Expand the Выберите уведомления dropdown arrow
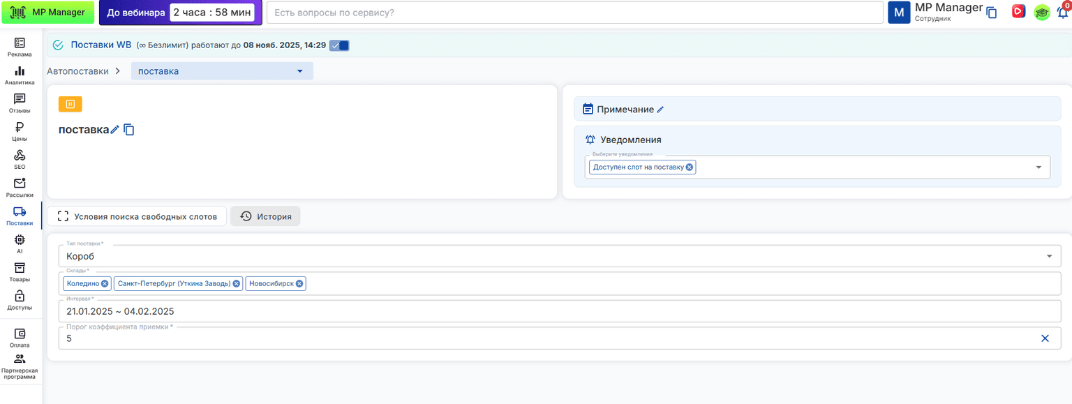 point(1038,167)
